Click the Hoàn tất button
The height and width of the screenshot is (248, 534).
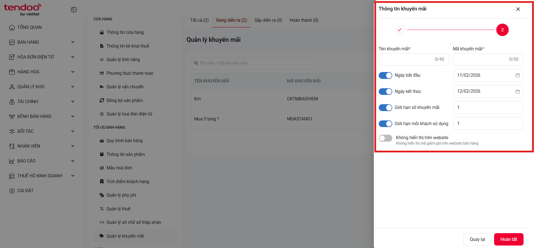pos(509,239)
